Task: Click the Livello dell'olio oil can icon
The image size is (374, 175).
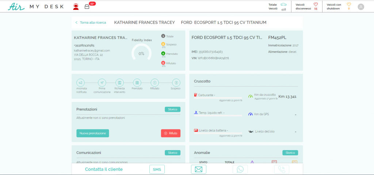Action: (251, 132)
